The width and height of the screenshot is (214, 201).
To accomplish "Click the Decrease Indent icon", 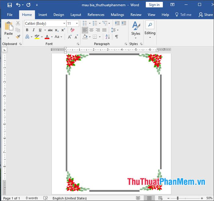I will (117, 23).
